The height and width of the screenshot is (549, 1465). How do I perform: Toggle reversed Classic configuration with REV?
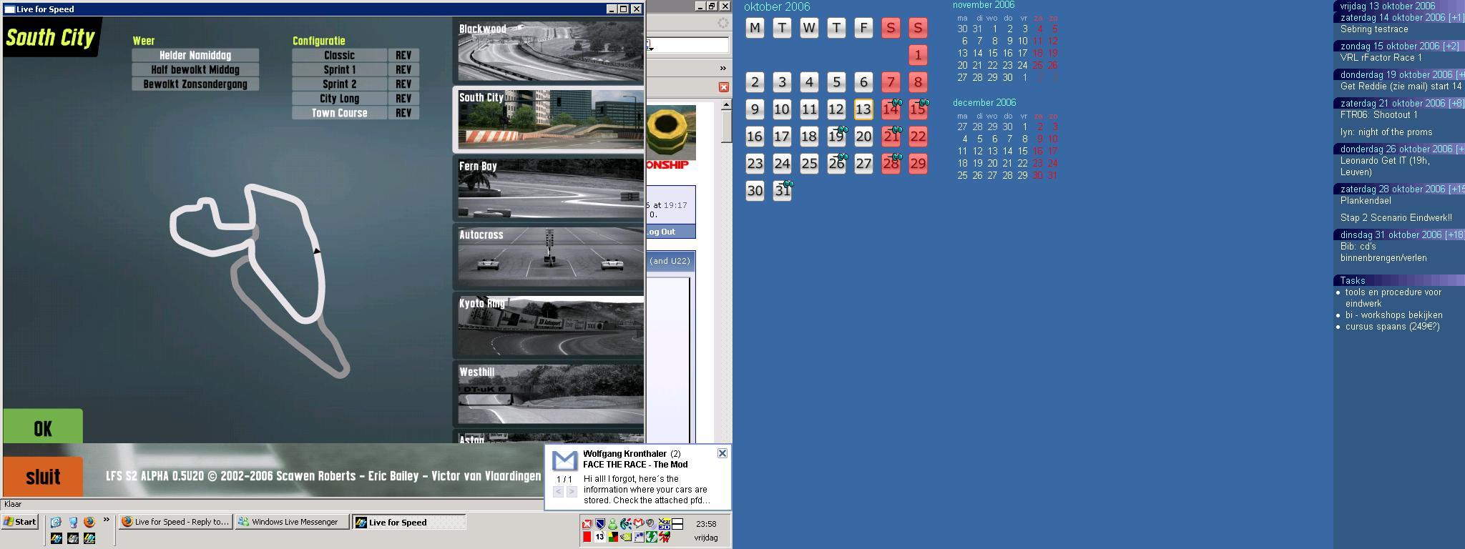403,55
